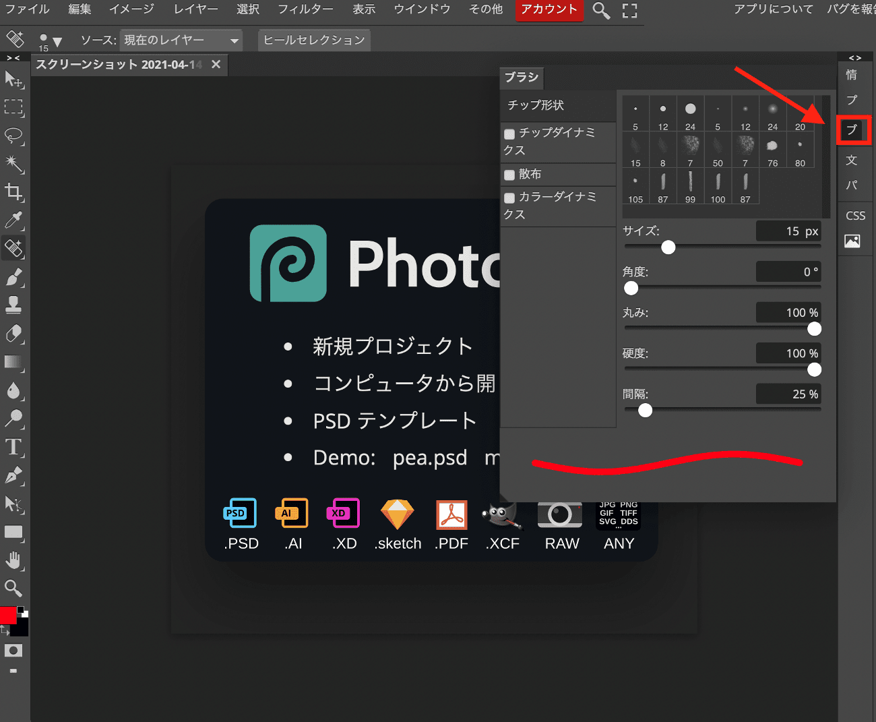Screen dimensions: 876x722
Task: Select the Type tool
Action: pos(13,447)
